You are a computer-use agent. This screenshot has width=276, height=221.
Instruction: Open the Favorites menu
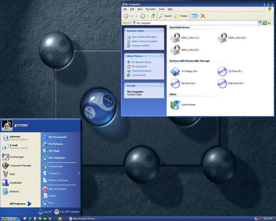[x=151, y=9]
